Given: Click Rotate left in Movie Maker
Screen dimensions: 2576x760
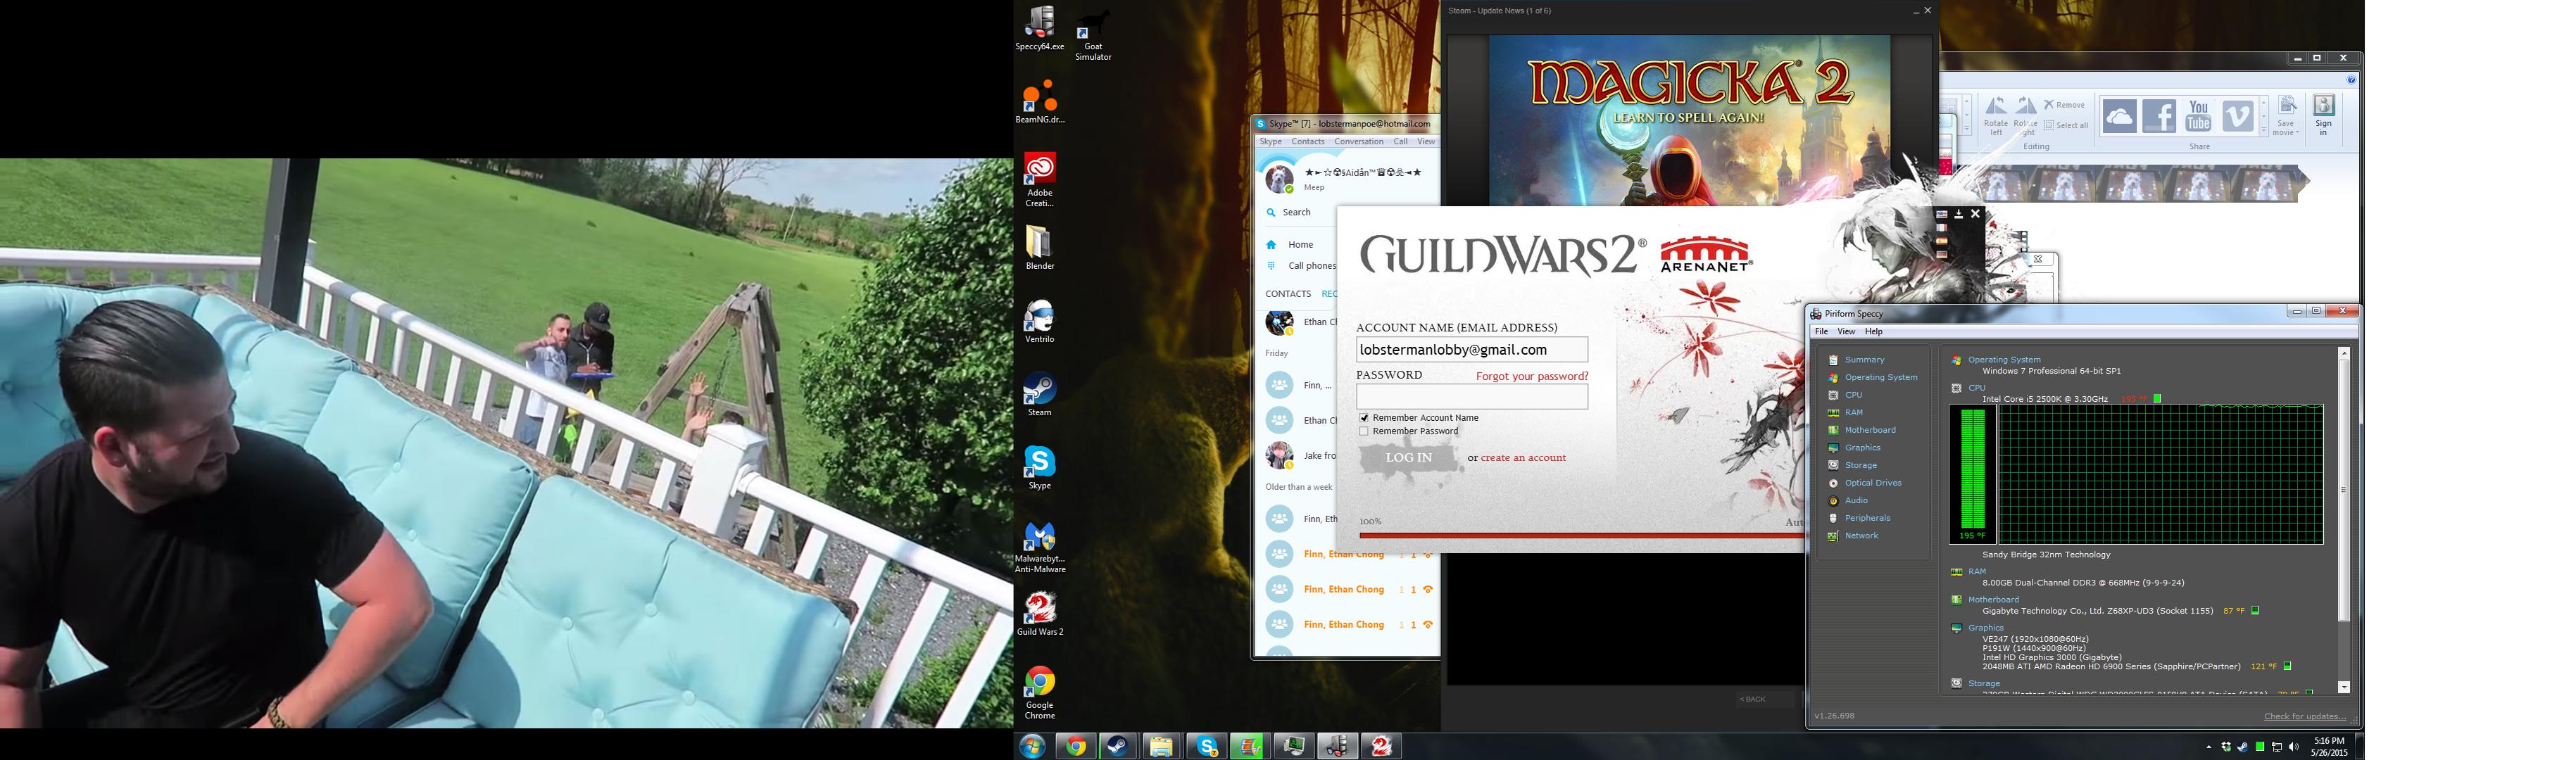Looking at the screenshot, I should (x=1996, y=116).
